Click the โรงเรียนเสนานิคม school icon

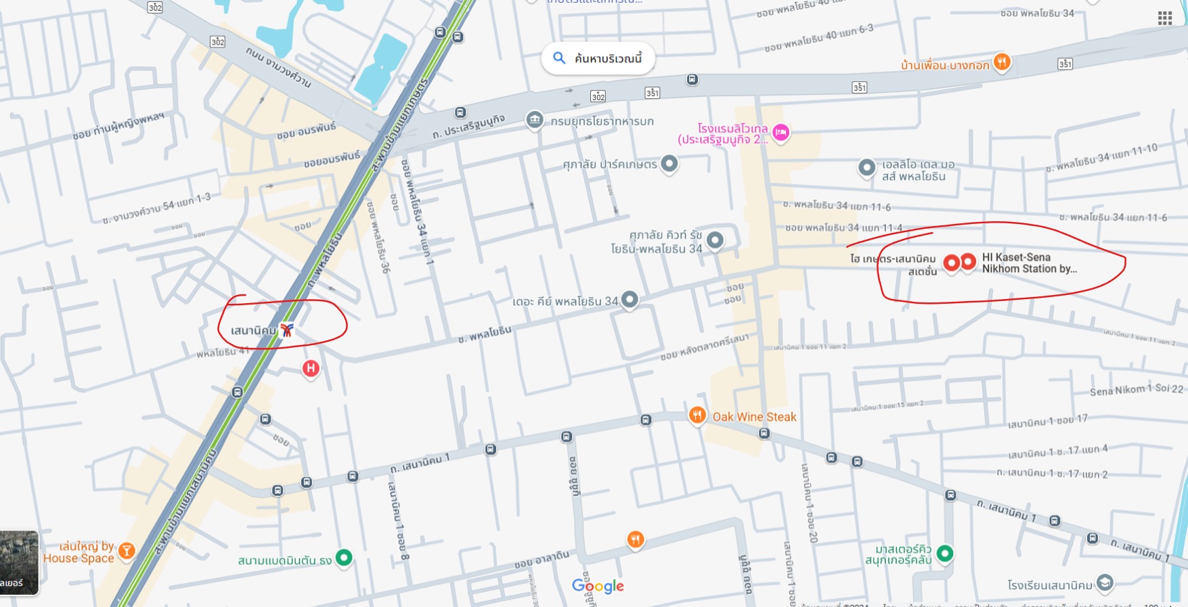coord(1105,582)
